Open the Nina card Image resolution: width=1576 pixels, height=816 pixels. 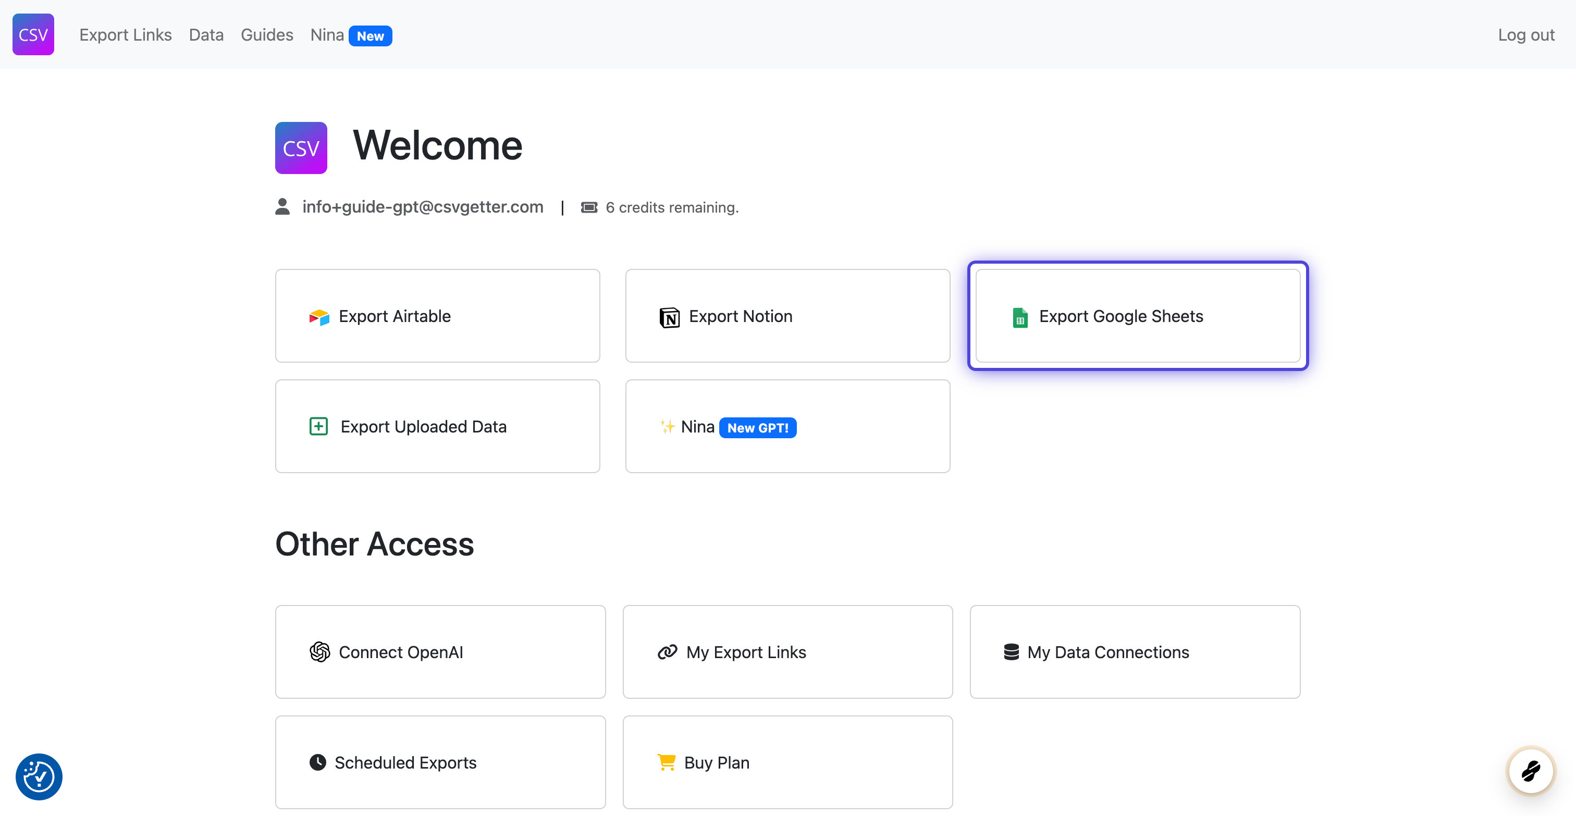point(787,426)
